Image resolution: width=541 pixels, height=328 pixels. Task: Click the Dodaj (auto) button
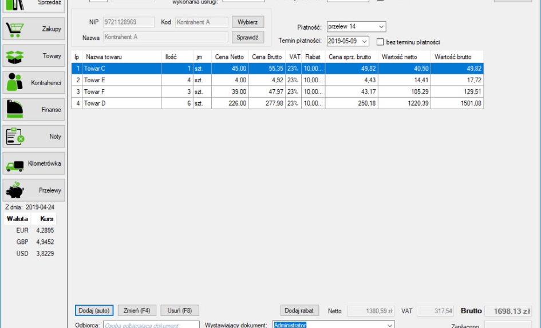(x=94, y=310)
